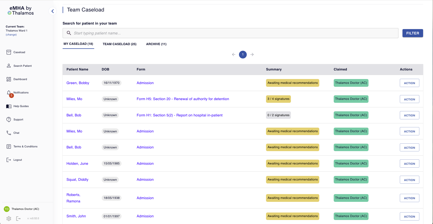433x224 pixels.
Task: Click the search magnifier icon
Action: (x=69, y=33)
